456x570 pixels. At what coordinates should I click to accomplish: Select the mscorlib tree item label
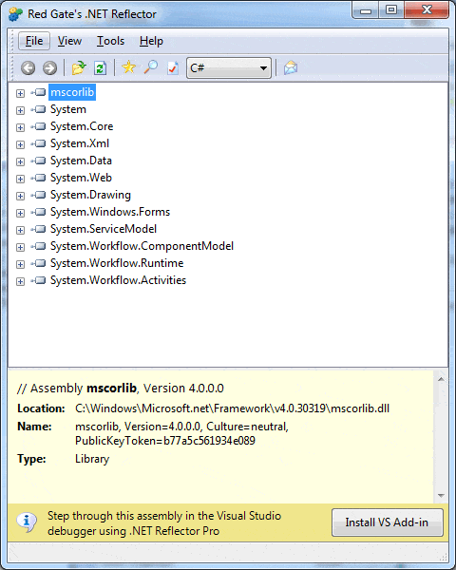[72, 92]
